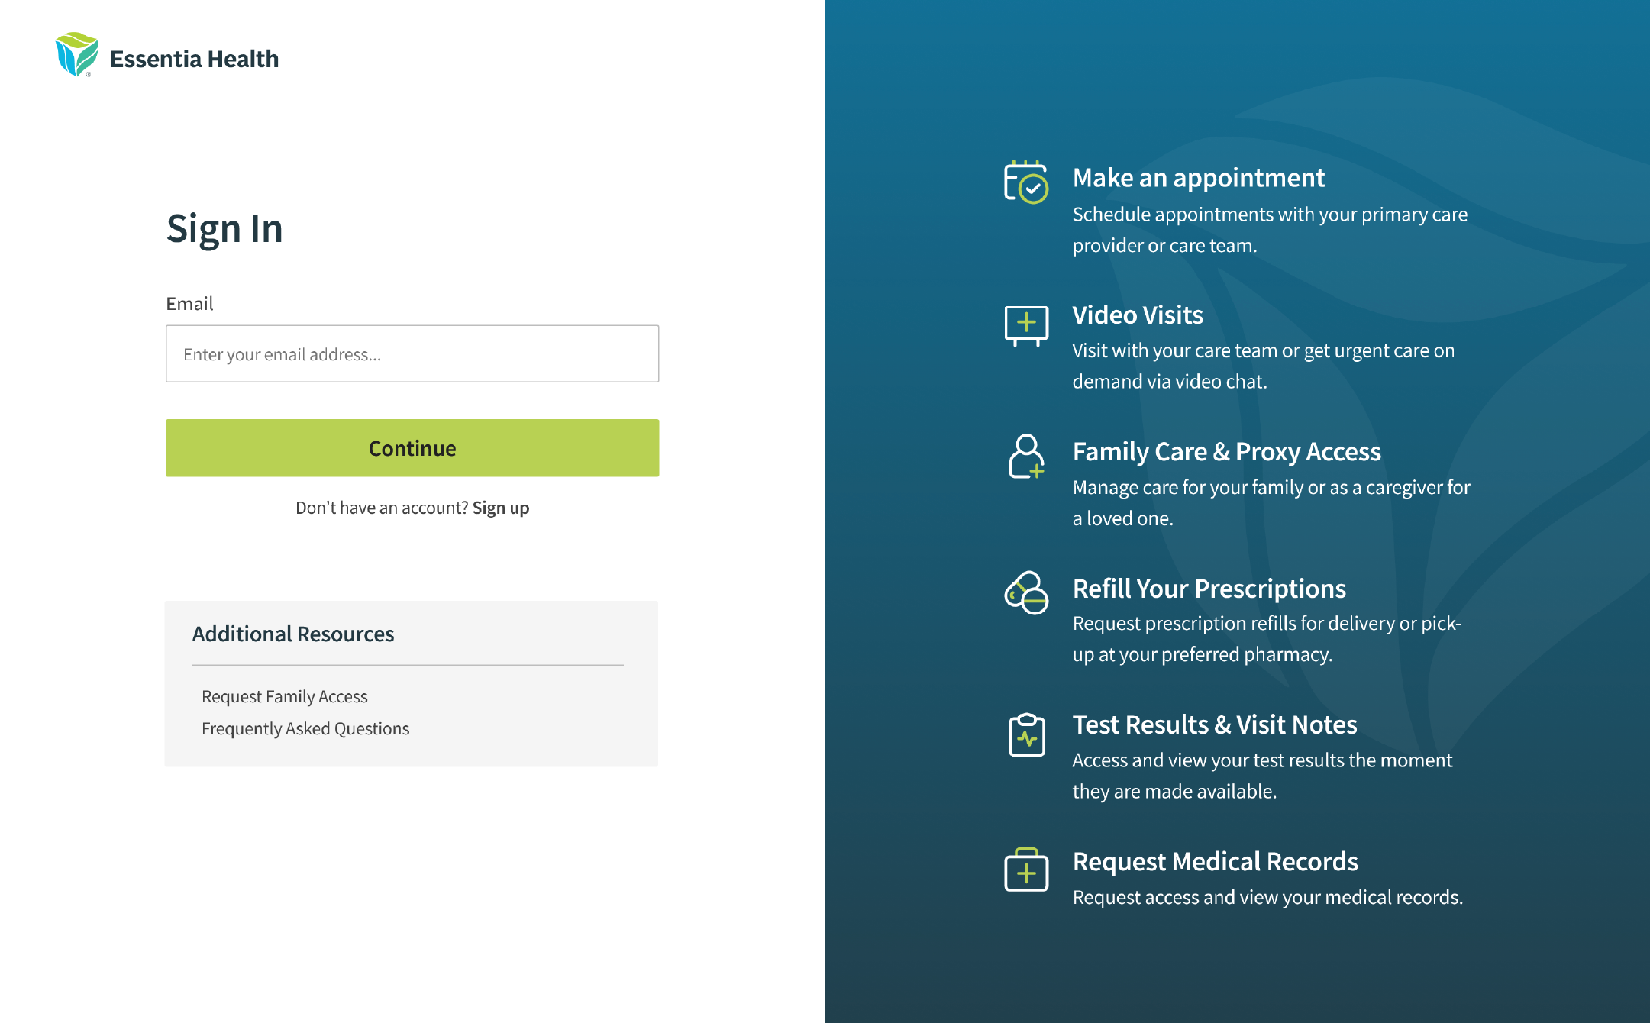Viewport: 1650px width, 1023px height.
Task: Focus the email address input field
Action: click(412, 353)
